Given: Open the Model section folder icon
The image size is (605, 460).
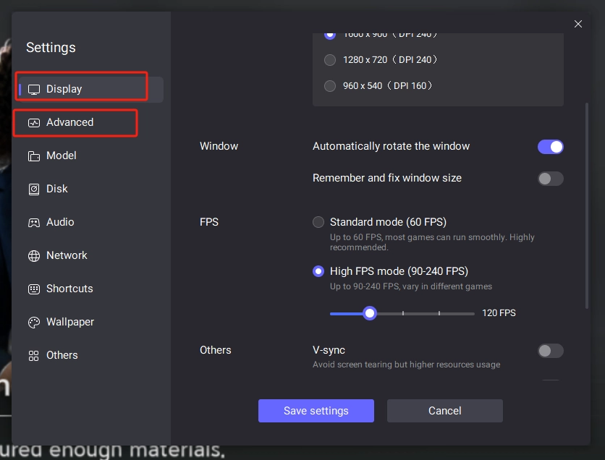Looking at the screenshot, I should tap(35, 156).
